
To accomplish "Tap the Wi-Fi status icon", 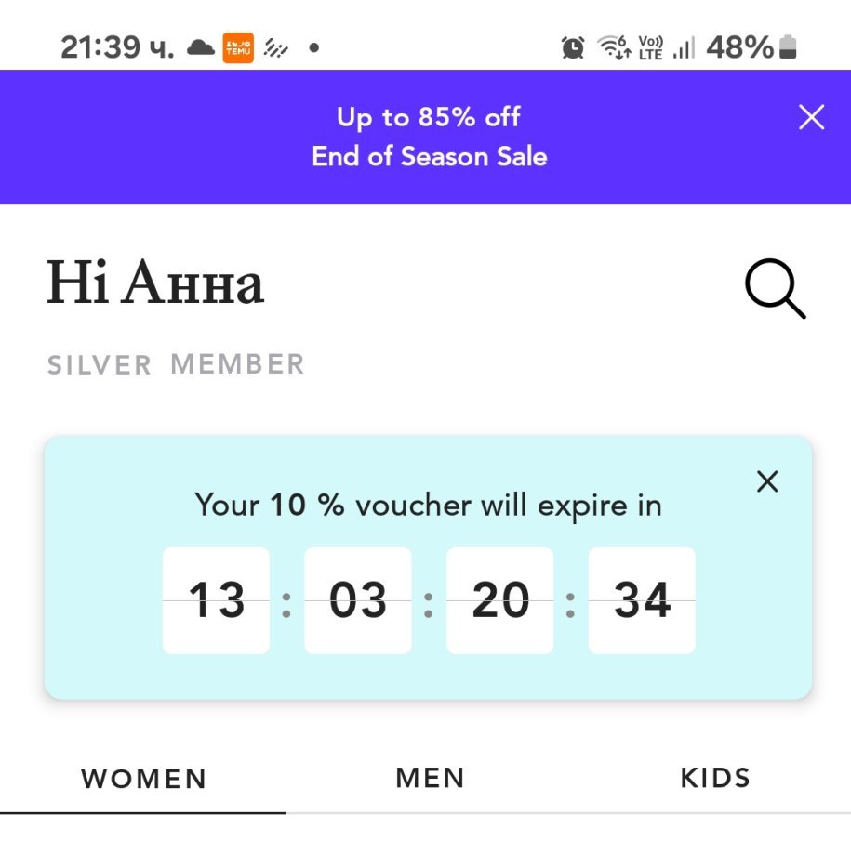I will (x=614, y=47).
